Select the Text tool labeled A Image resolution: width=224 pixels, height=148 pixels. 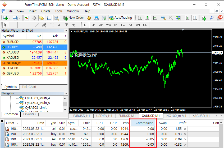(59, 25)
